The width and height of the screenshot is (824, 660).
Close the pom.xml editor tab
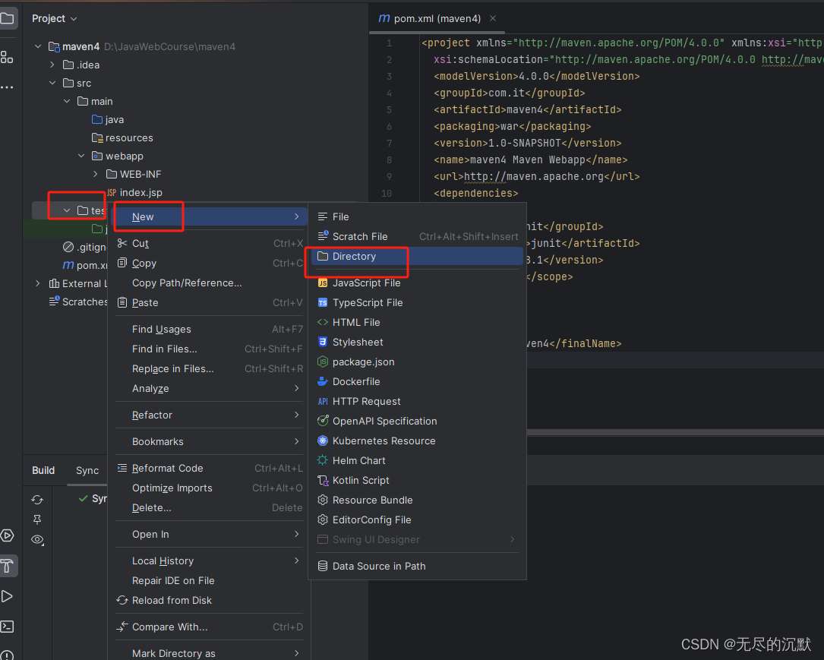click(x=492, y=18)
